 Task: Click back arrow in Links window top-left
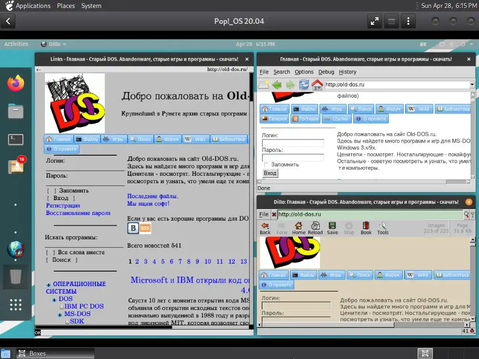[38, 70]
